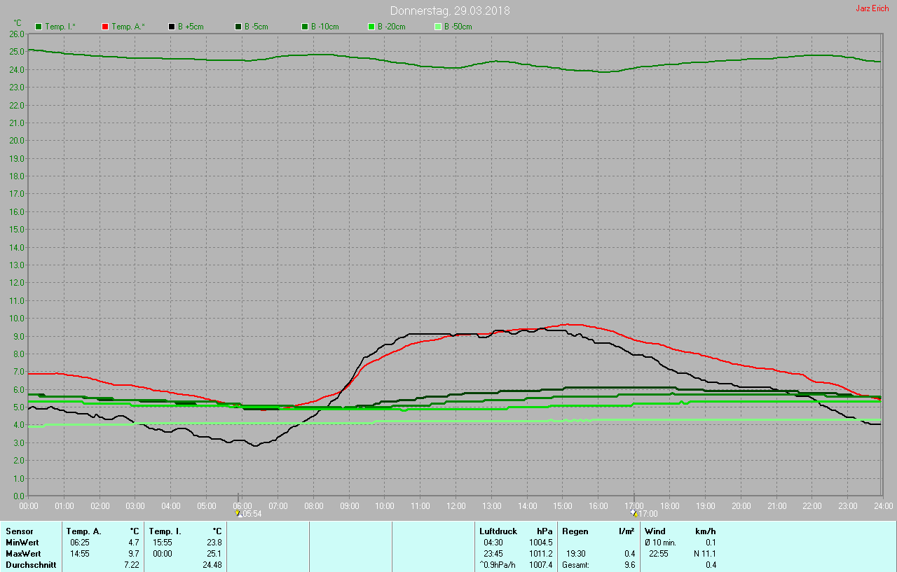This screenshot has width=897, height=572.
Task: Click the °C unit label above y-axis
Action: [x=18, y=23]
